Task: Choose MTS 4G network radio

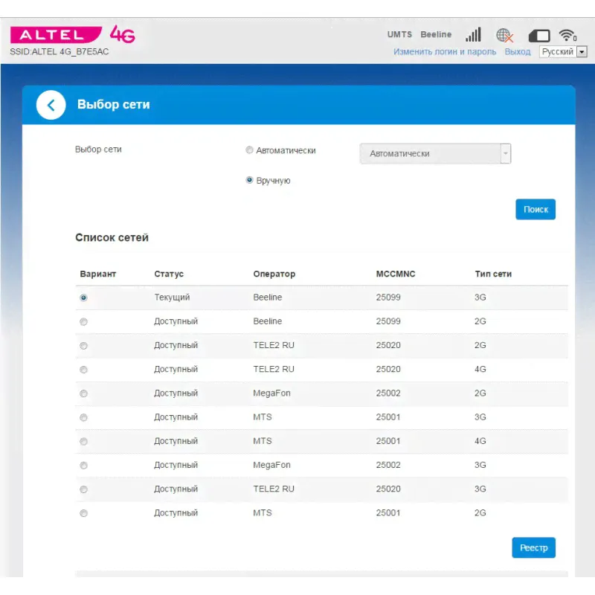Action: pyautogui.click(x=83, y=441)
